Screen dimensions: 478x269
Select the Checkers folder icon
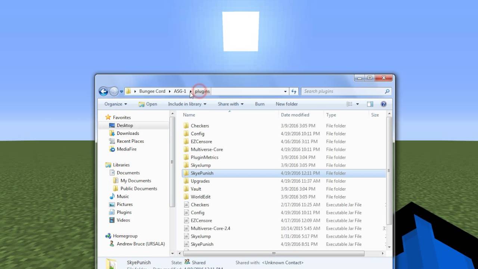186,126
